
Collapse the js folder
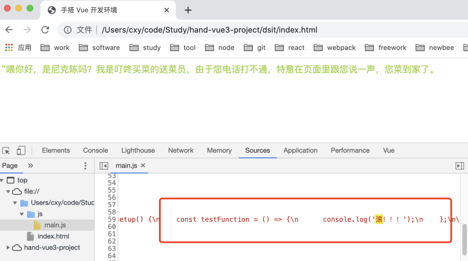(x=22, y=214)
